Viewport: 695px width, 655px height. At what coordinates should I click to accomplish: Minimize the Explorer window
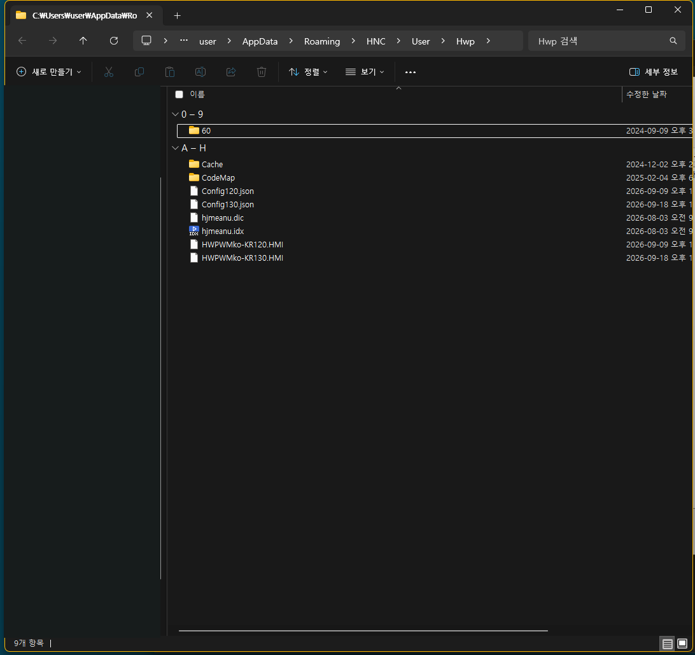coord(620,10)
